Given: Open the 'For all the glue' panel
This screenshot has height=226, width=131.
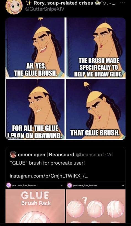Looking at the screenshot, I should (35, 109).
